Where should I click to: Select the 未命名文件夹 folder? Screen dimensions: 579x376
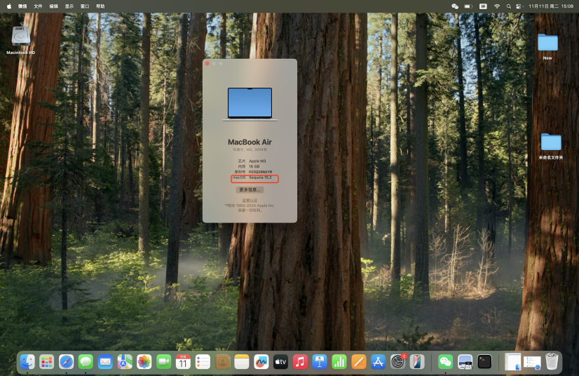(551, 146)
